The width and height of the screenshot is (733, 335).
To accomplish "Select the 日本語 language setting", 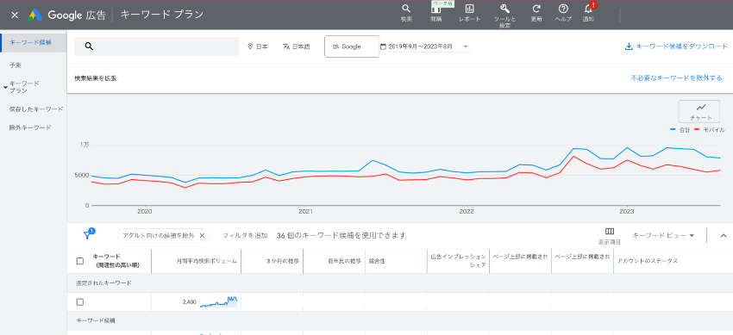I will tap(297, 47).
